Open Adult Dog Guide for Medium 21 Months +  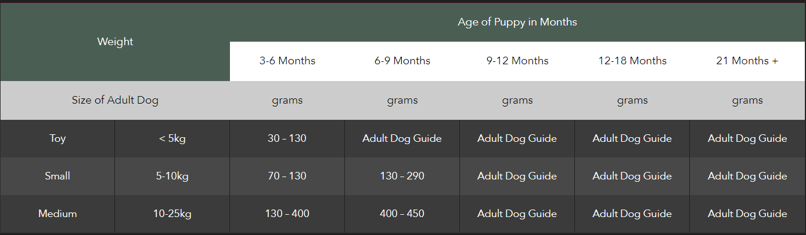tap(747, 214)
